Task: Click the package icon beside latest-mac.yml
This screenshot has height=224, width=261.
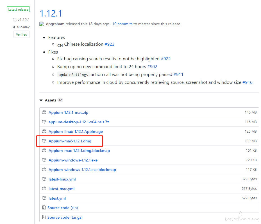Action: coord(44,188)
